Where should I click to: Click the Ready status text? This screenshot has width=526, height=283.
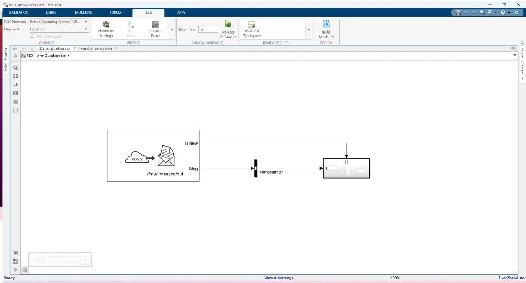9,278
